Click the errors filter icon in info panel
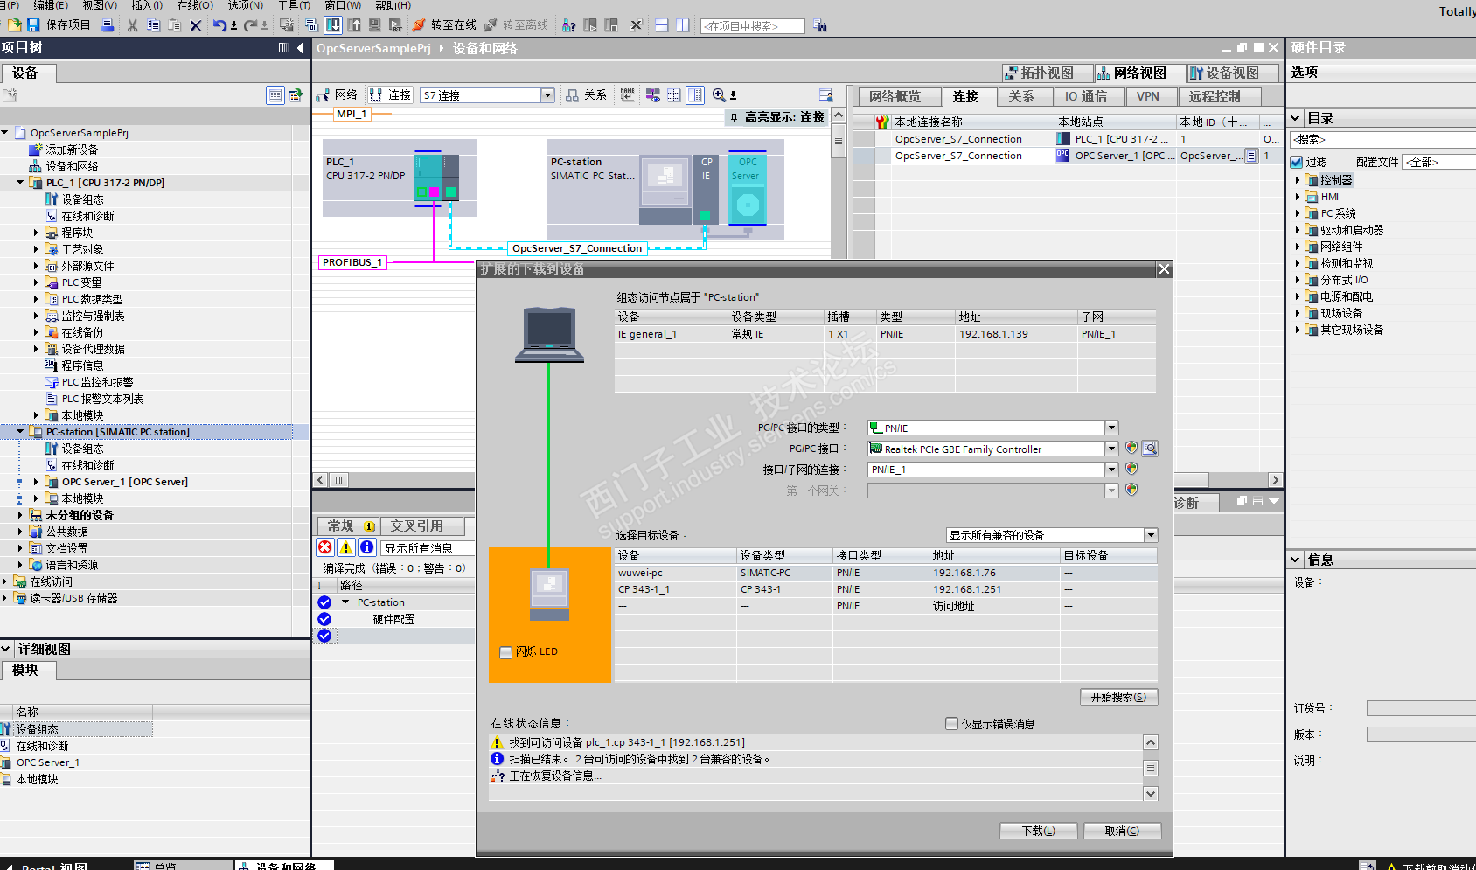The image size is (1476, 870). pos(325,547)
